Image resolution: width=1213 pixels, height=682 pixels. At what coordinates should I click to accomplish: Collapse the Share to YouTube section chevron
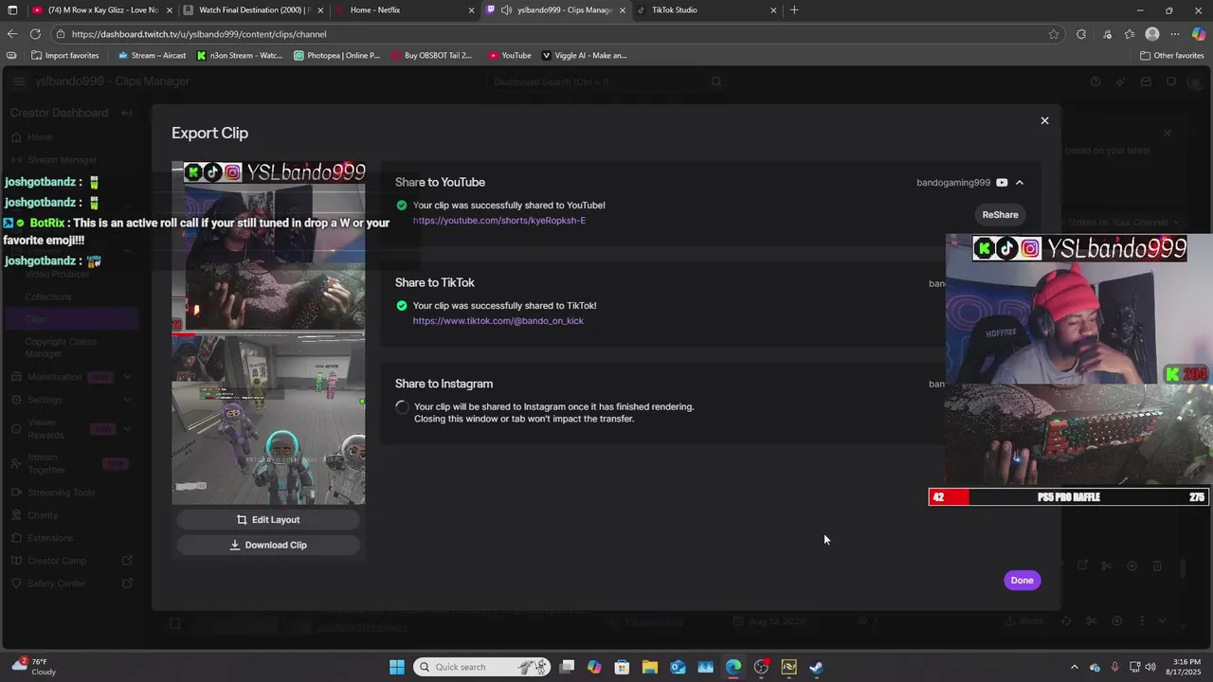(1020, 183)
